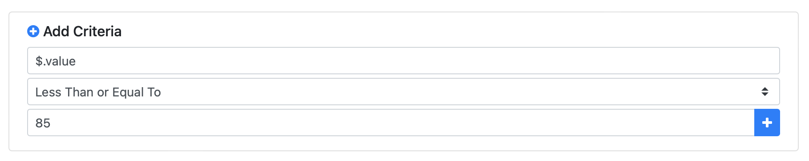809x161 pixels.
Task: Place cursor after the number 85
Action: coord(51,123)
